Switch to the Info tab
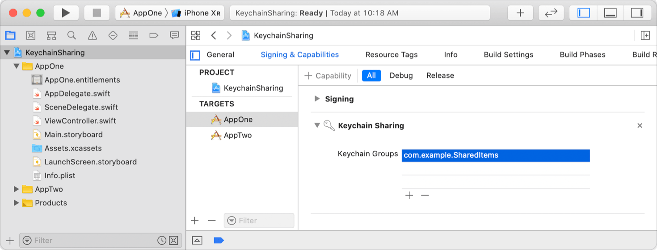 451,54
